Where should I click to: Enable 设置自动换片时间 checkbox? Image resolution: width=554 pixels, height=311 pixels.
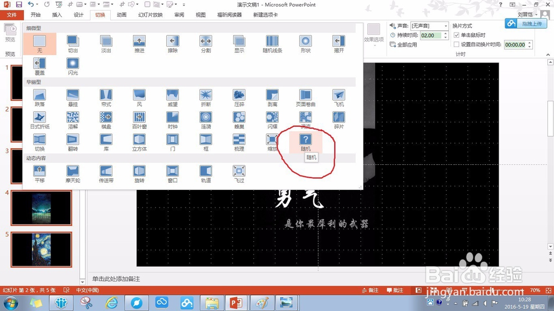pos(456,44)
